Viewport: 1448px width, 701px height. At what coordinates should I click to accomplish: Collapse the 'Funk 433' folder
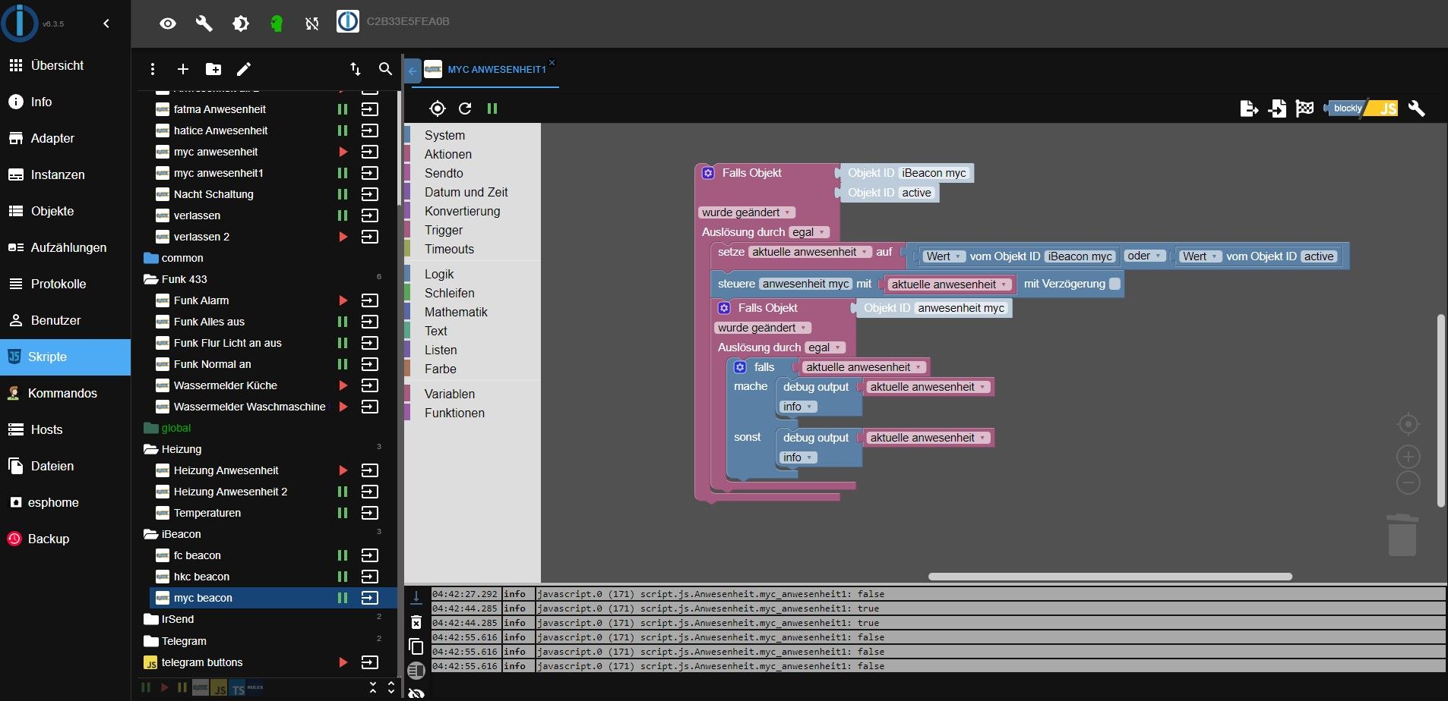[x=150, y=279]
